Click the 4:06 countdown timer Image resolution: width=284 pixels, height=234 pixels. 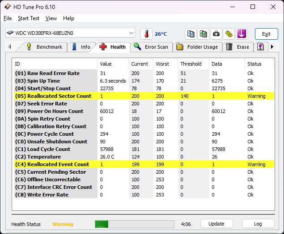pos(186,224)
